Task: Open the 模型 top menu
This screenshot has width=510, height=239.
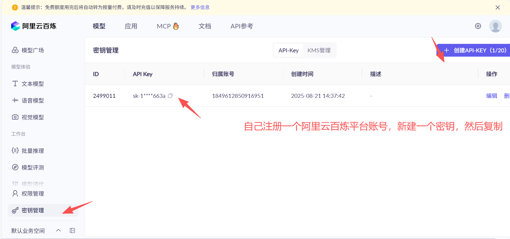Action: click(99, 26)
